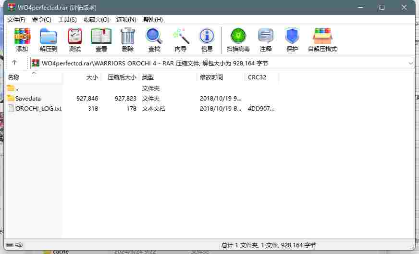
Task: Click the parent folder '..' icon
Action: (11, 88)
